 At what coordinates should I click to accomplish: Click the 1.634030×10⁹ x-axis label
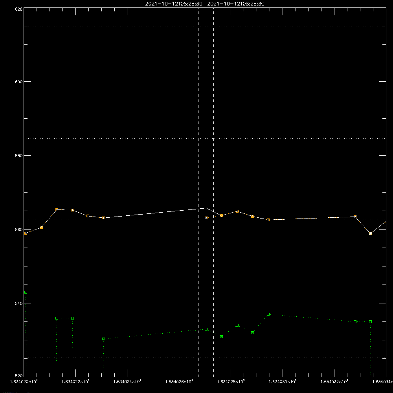(x=283, y=382)
